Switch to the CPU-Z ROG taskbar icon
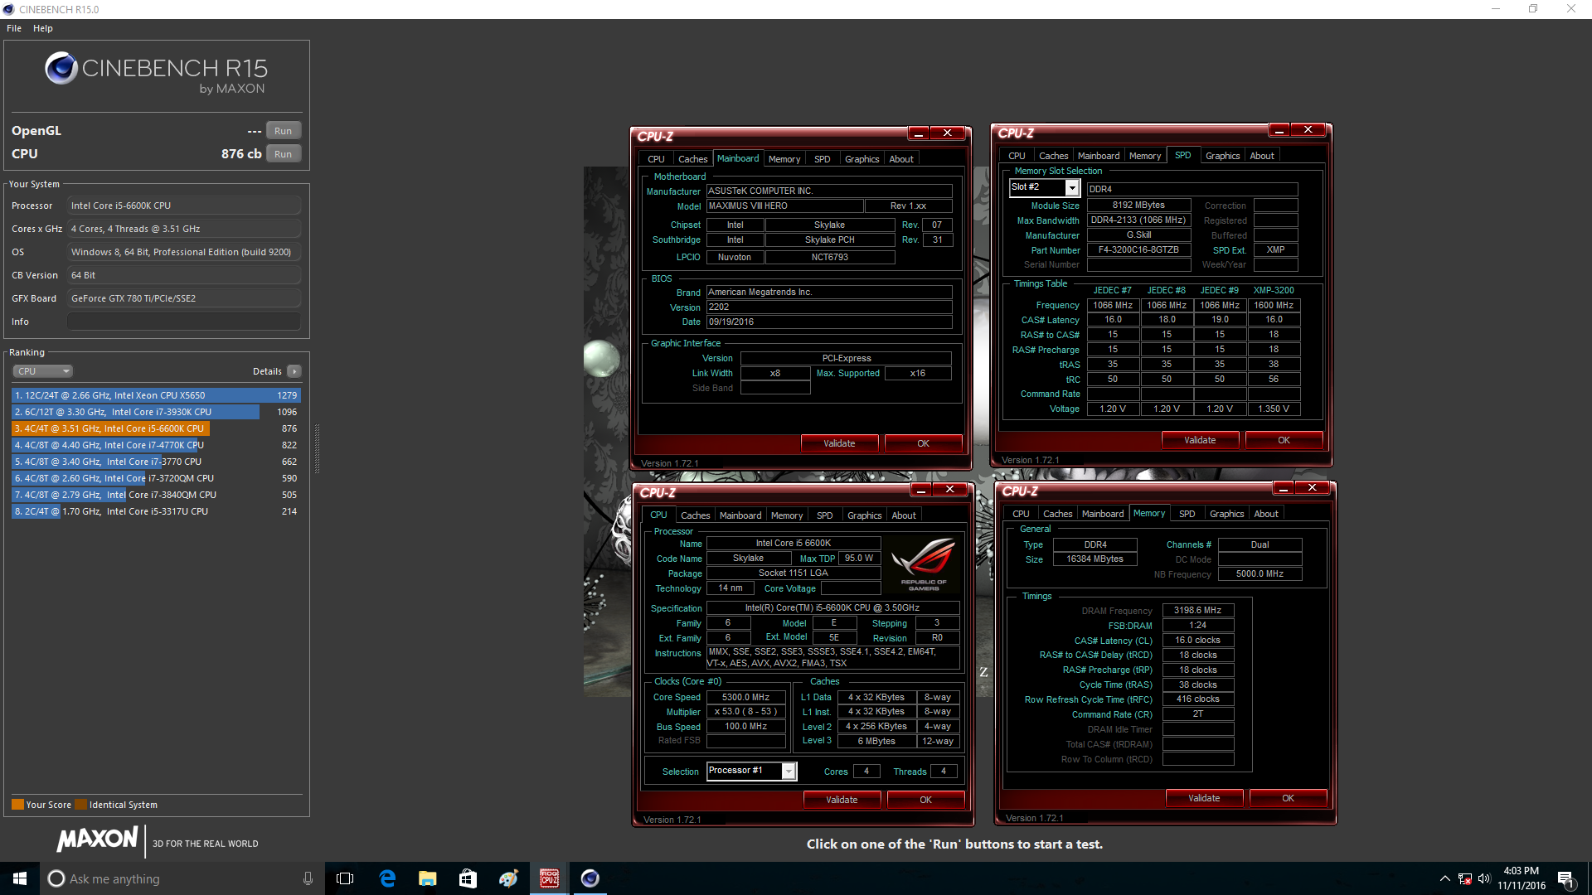The height and width of the screenshot is (895, 1592). point(549,878)
